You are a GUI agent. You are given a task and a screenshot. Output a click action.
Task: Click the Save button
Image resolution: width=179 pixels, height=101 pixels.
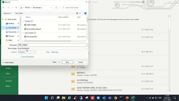point(67,62)
